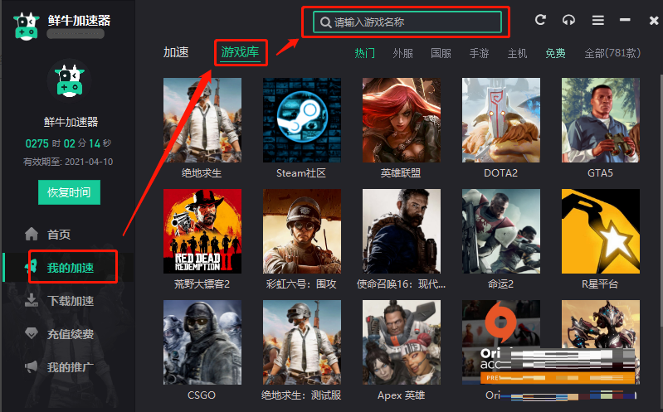Open customer support headset icon
This screenshot has height=412, width=663.
(568, 20)
